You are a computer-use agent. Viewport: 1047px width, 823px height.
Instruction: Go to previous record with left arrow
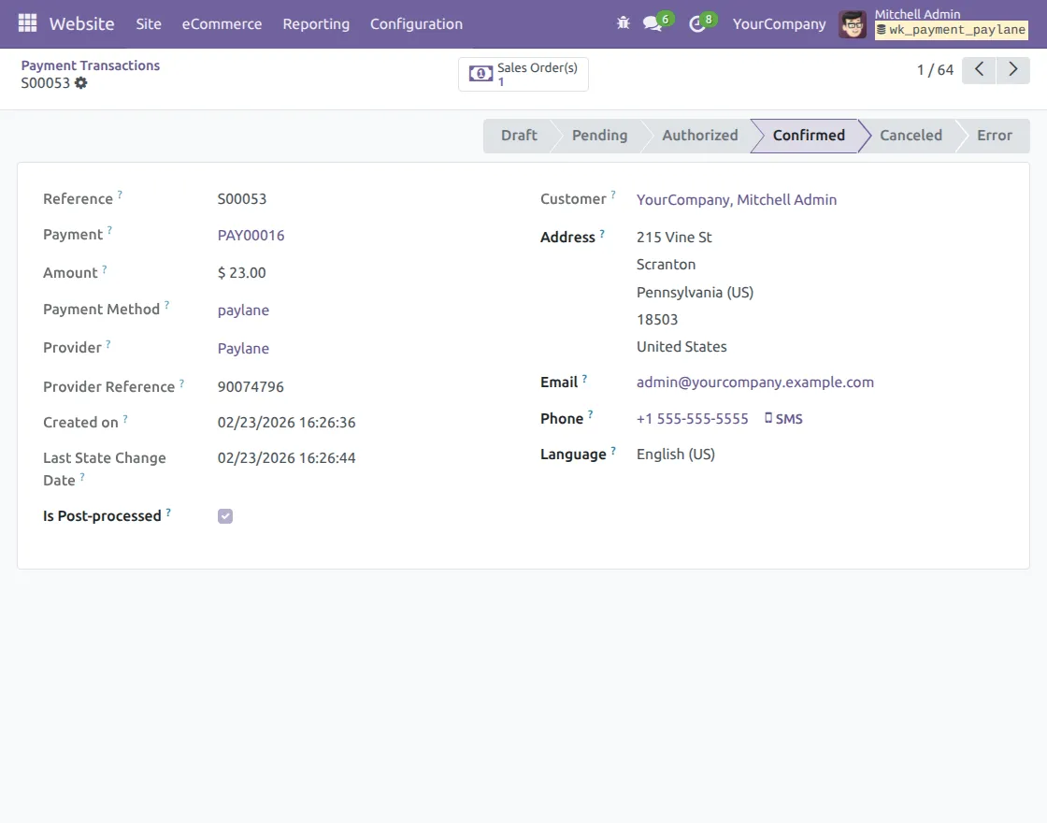(x=978, y=69)
